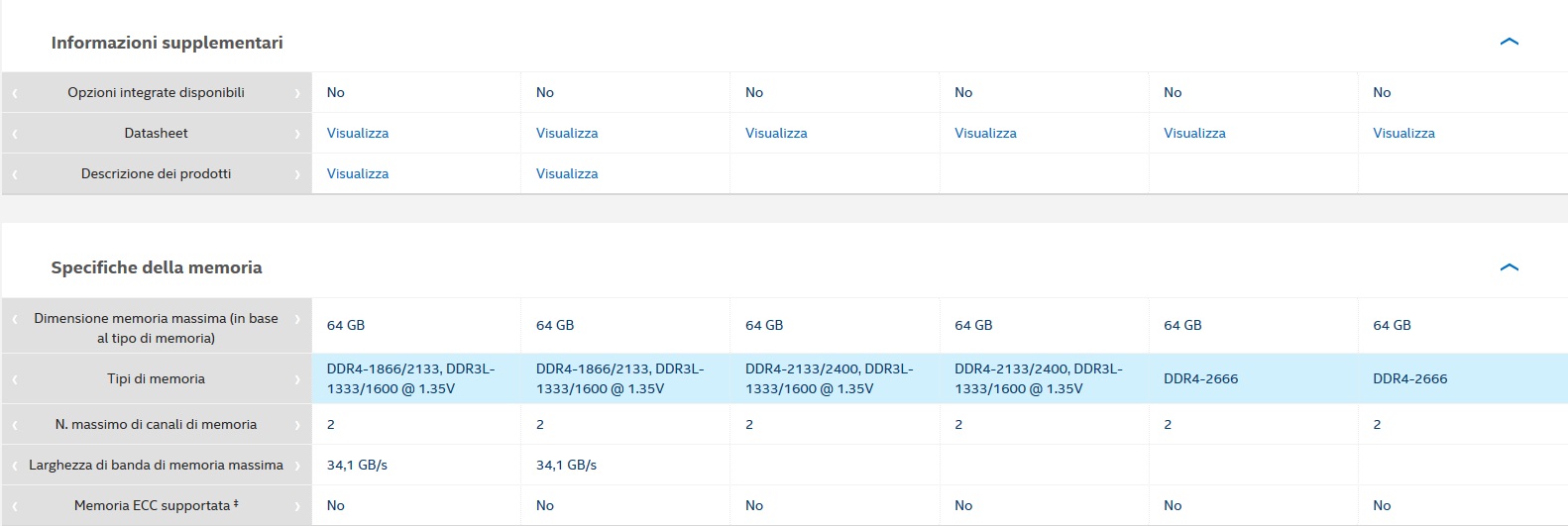Select the Tipi di memoria row label
Viewport: 1568px width, 526px height.
click(x=156, y=378)
